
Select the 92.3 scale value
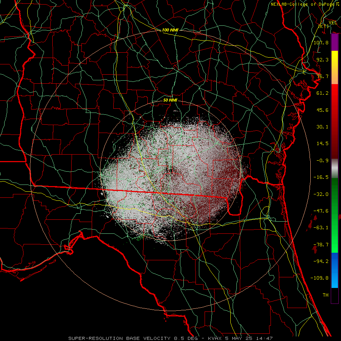click(322, 59)
